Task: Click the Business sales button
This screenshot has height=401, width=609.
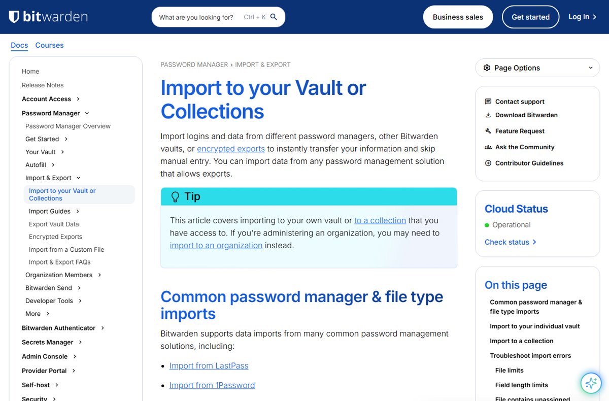Action: [x=458, y=17]
